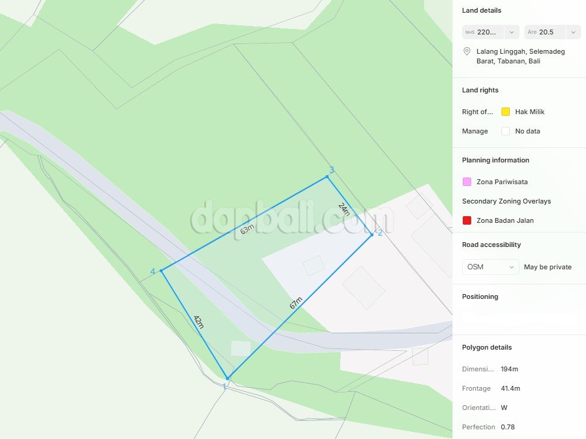Click the 42m edge length label
Viewport: 586px width, 439px height.
coord(199,322)
